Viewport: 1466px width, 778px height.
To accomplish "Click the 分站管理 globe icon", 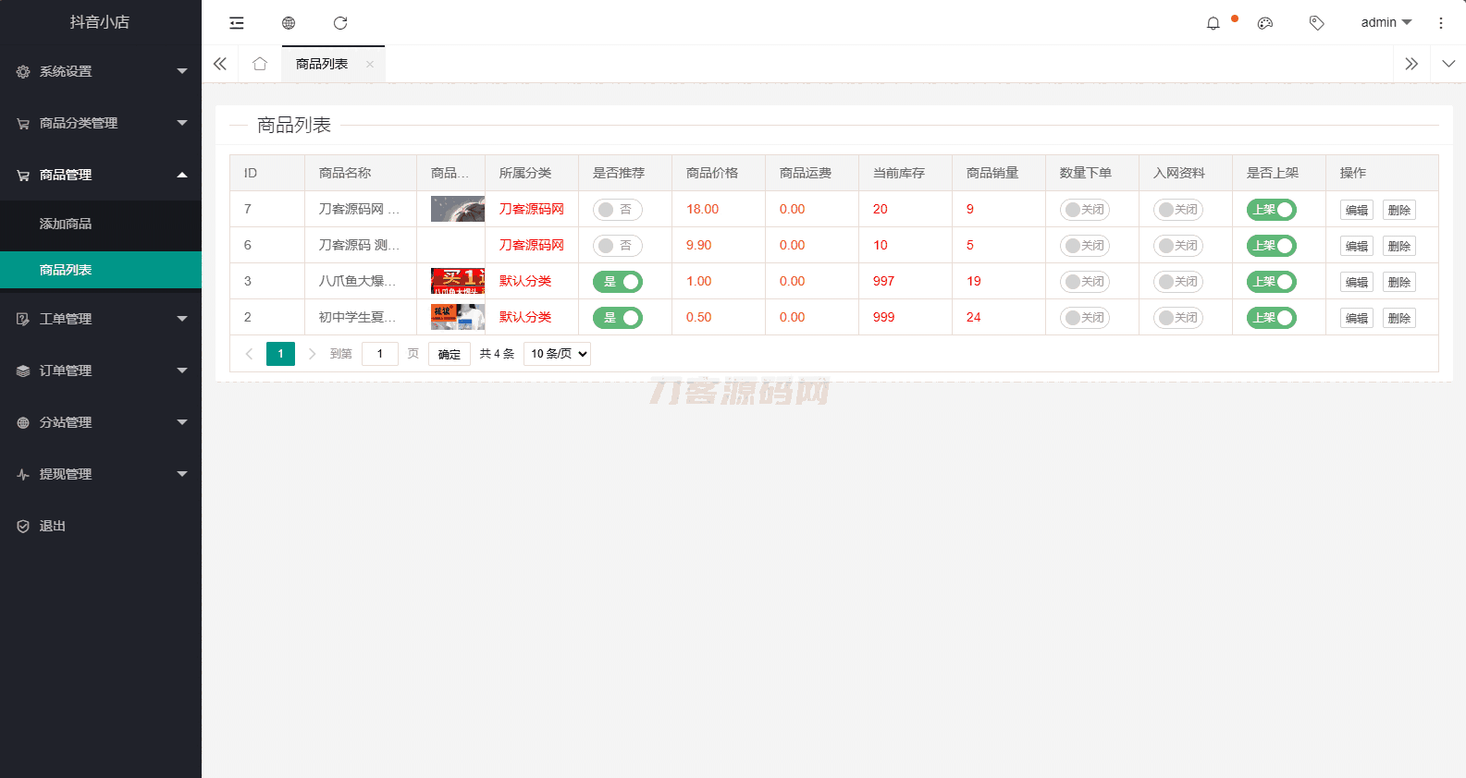I will pos(23,422).
